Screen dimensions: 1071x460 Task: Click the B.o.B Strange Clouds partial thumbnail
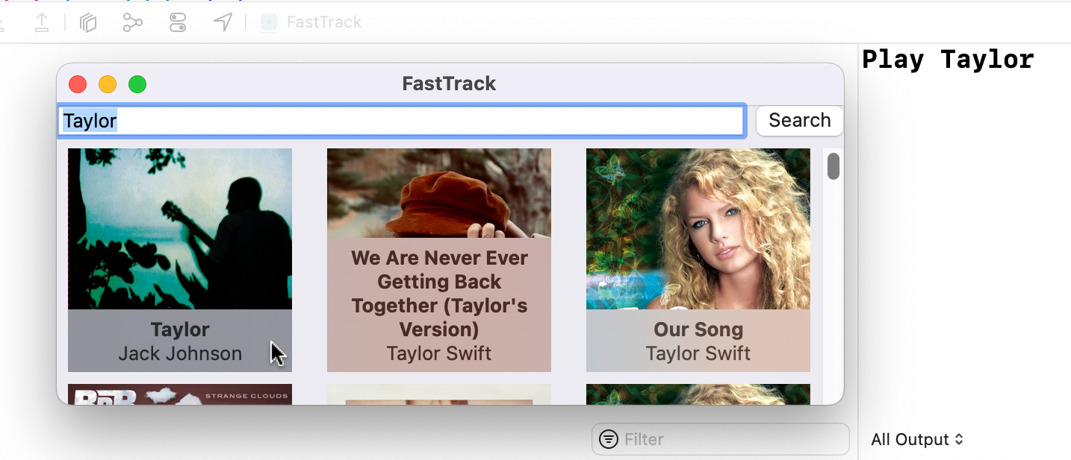(179, 397)
